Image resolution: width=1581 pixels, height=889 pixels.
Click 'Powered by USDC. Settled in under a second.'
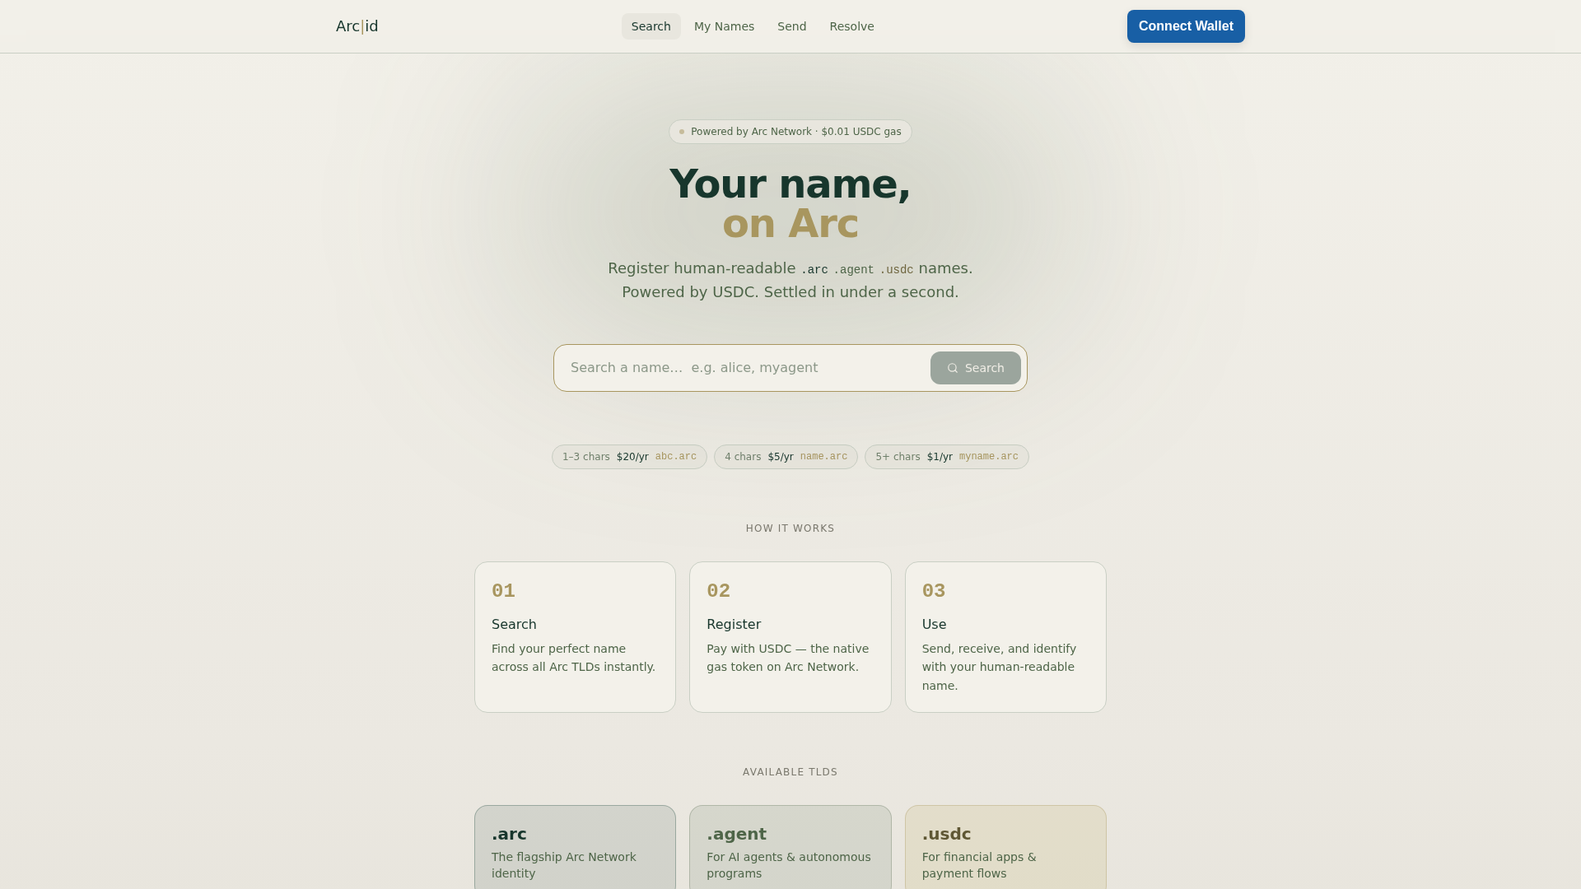coord(790,292)
